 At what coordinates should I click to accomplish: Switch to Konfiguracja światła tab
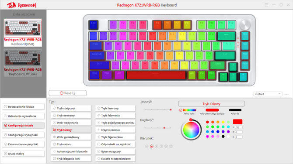(23, 126)
